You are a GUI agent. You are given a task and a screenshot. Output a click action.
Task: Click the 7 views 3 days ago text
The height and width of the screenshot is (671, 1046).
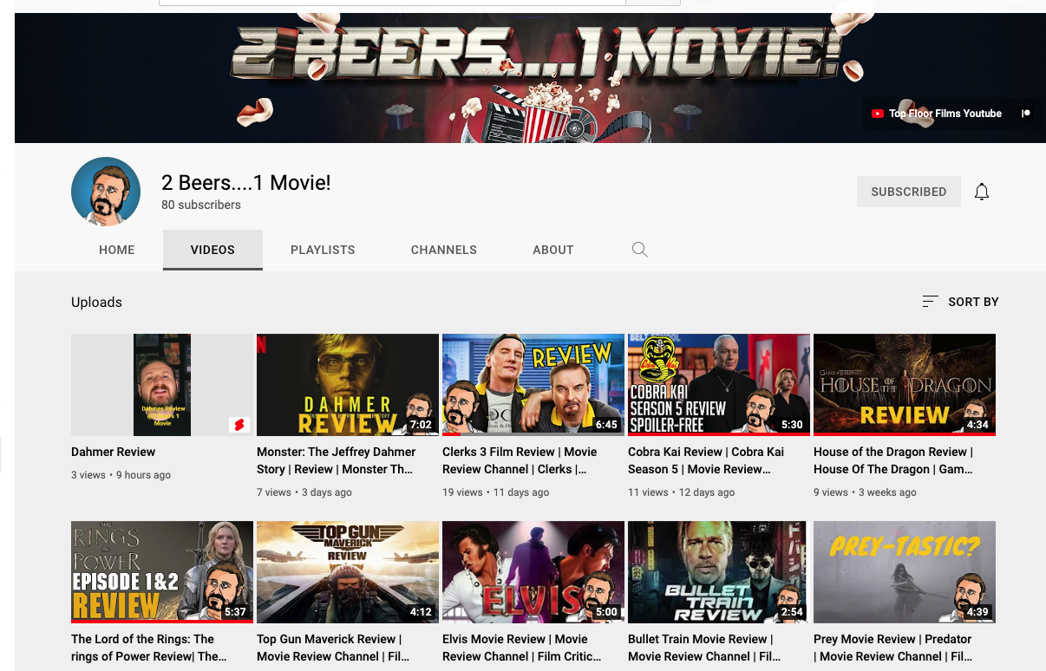coord(304,492)
